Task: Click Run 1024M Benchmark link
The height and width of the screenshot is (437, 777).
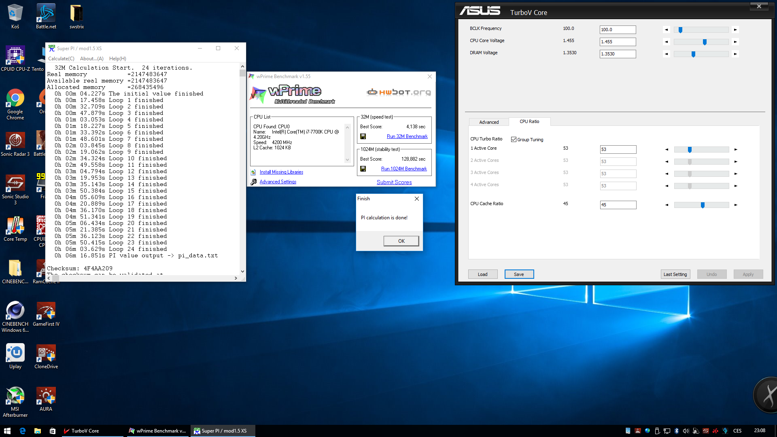Action: click(x=404, y=169)
